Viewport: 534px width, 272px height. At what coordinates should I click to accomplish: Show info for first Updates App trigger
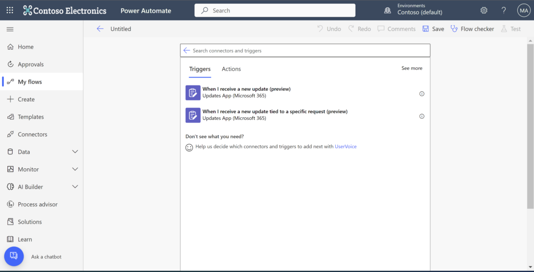422,94
